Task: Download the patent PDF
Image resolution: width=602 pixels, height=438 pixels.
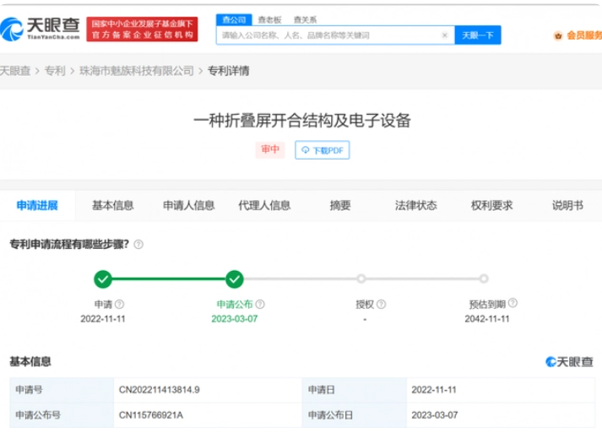Action: click(323, 150)
